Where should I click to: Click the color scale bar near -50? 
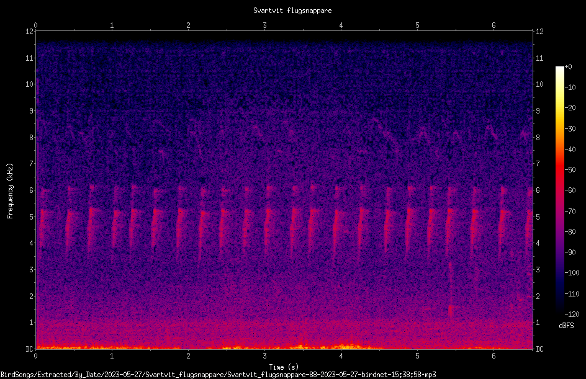[x=559, y=170]
